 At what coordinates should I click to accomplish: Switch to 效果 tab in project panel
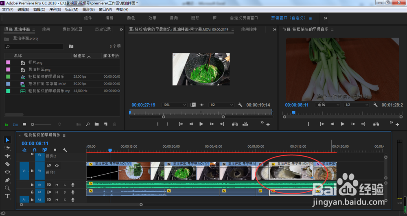pos(46,29)
